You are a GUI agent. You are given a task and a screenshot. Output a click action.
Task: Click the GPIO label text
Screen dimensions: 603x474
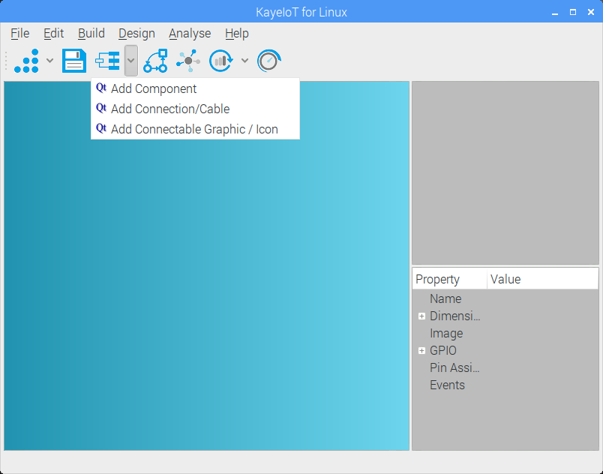(x=443, y=350)
